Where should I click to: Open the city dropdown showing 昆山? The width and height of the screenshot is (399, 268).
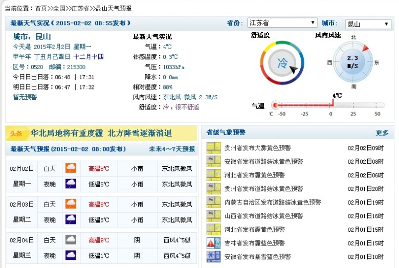click(368, 24)
